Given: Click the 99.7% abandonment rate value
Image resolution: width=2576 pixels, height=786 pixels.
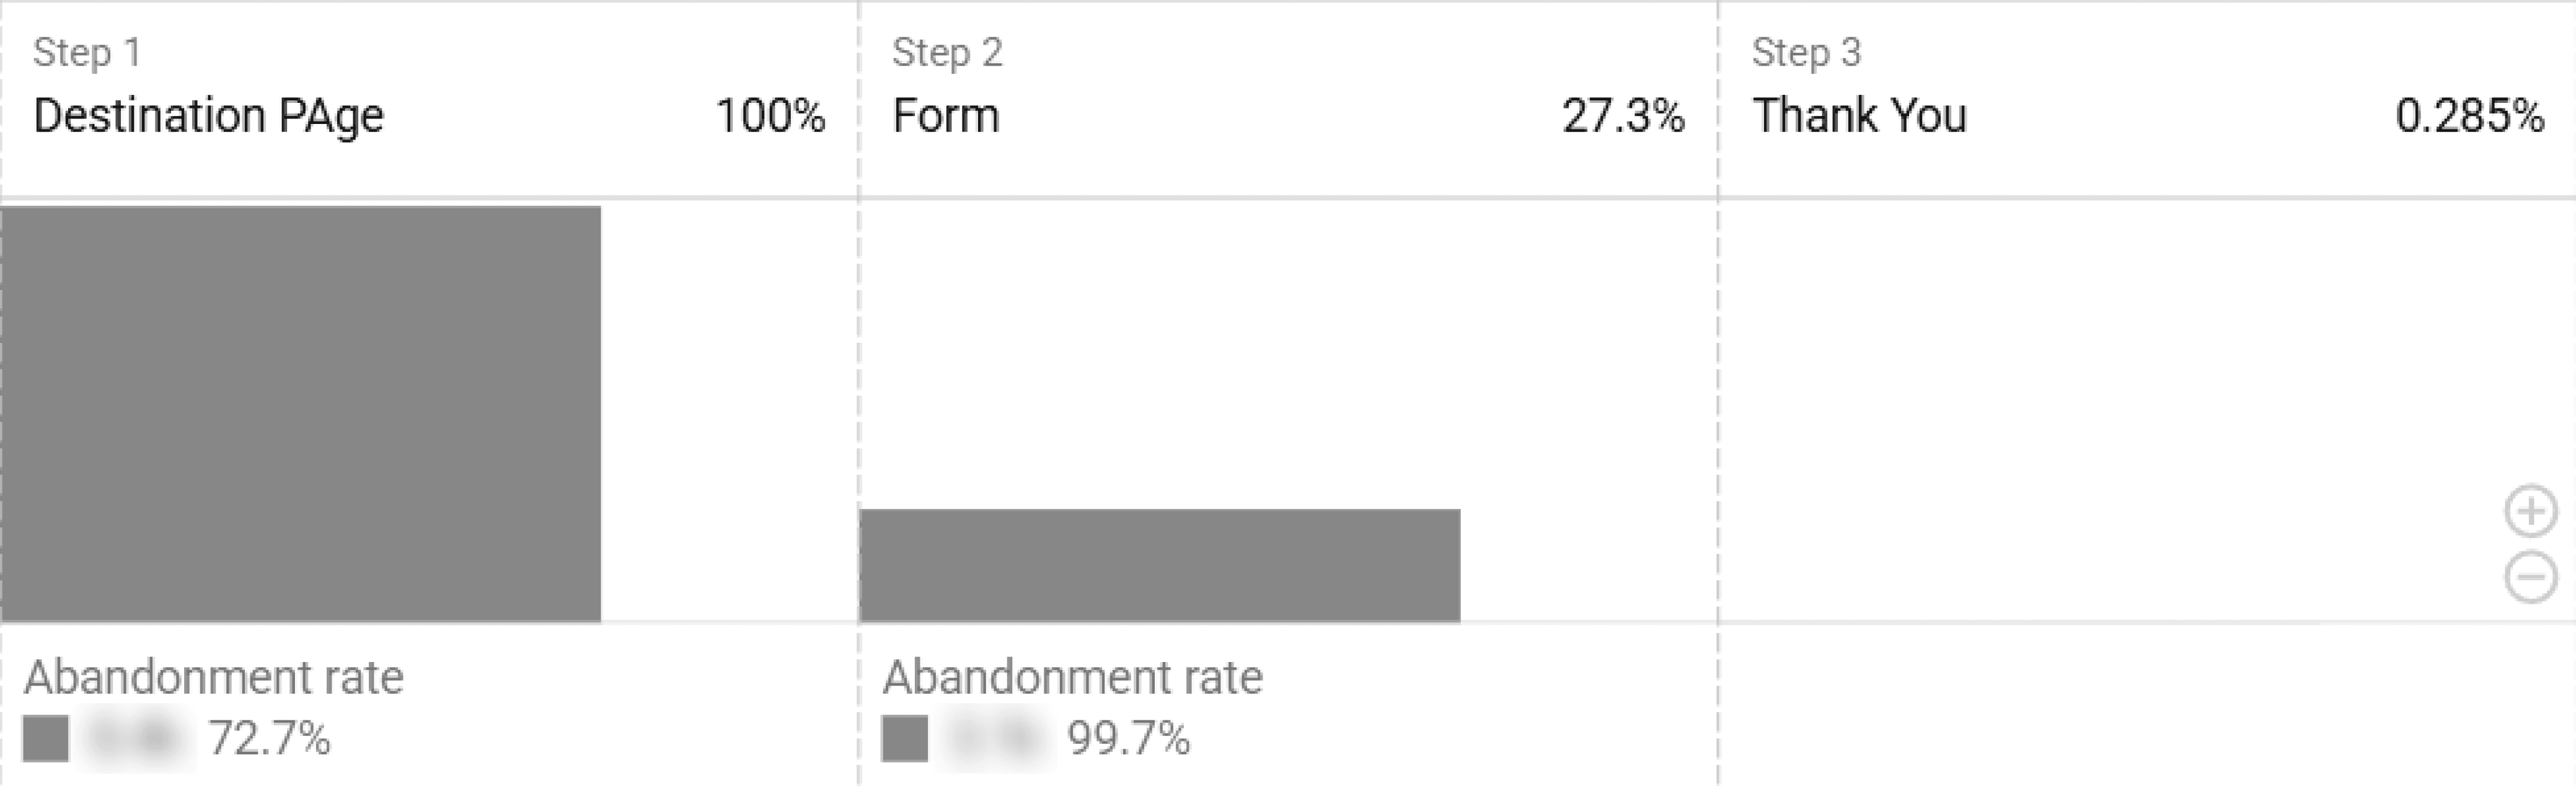Looking at the screenshot, I should coord(1129,739).
